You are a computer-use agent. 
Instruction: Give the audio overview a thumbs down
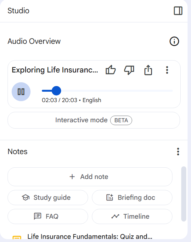[x=129, y=70]
